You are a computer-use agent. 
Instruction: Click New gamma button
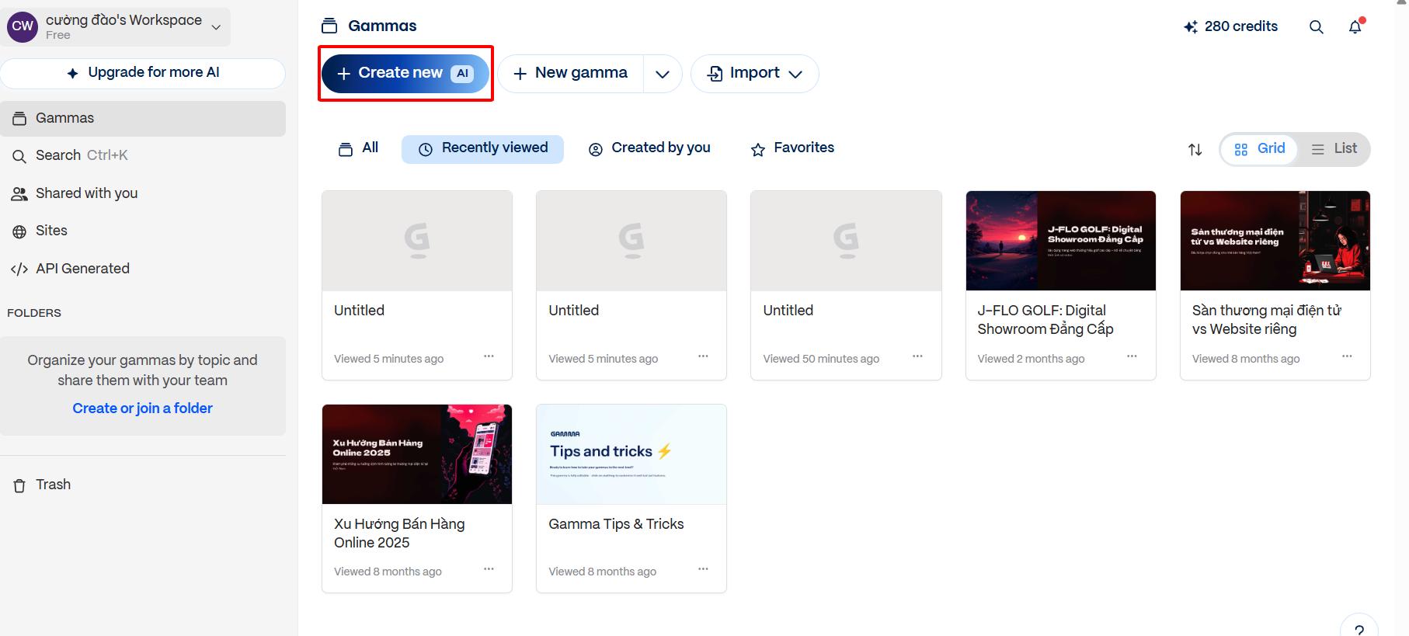(571, 73)
